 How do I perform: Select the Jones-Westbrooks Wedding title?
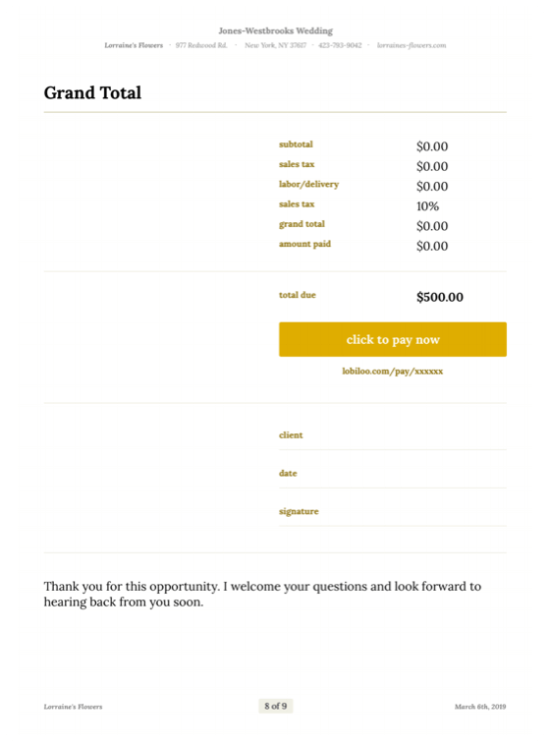[275, 31]
